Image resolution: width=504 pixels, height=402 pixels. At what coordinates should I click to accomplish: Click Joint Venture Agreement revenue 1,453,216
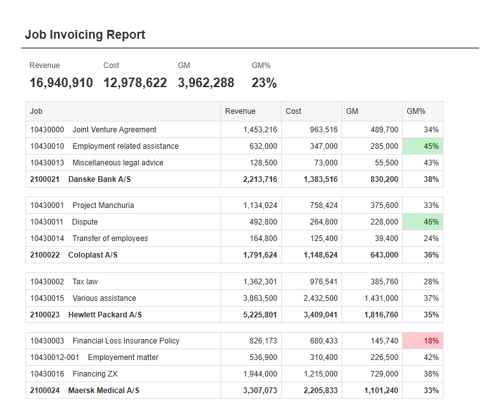(x=260, y=130)
